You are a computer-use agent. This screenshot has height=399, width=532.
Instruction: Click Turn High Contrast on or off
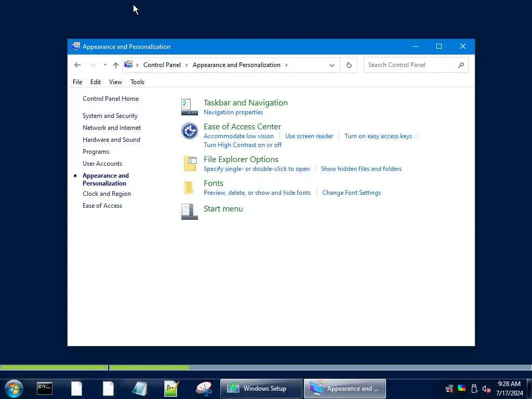pyautogui.click(x=243, y=145)
